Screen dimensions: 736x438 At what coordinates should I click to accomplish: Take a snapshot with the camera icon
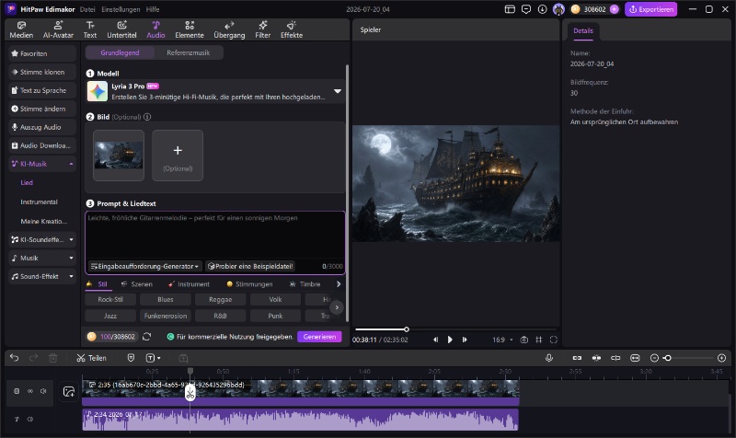(x=523, y=340)
